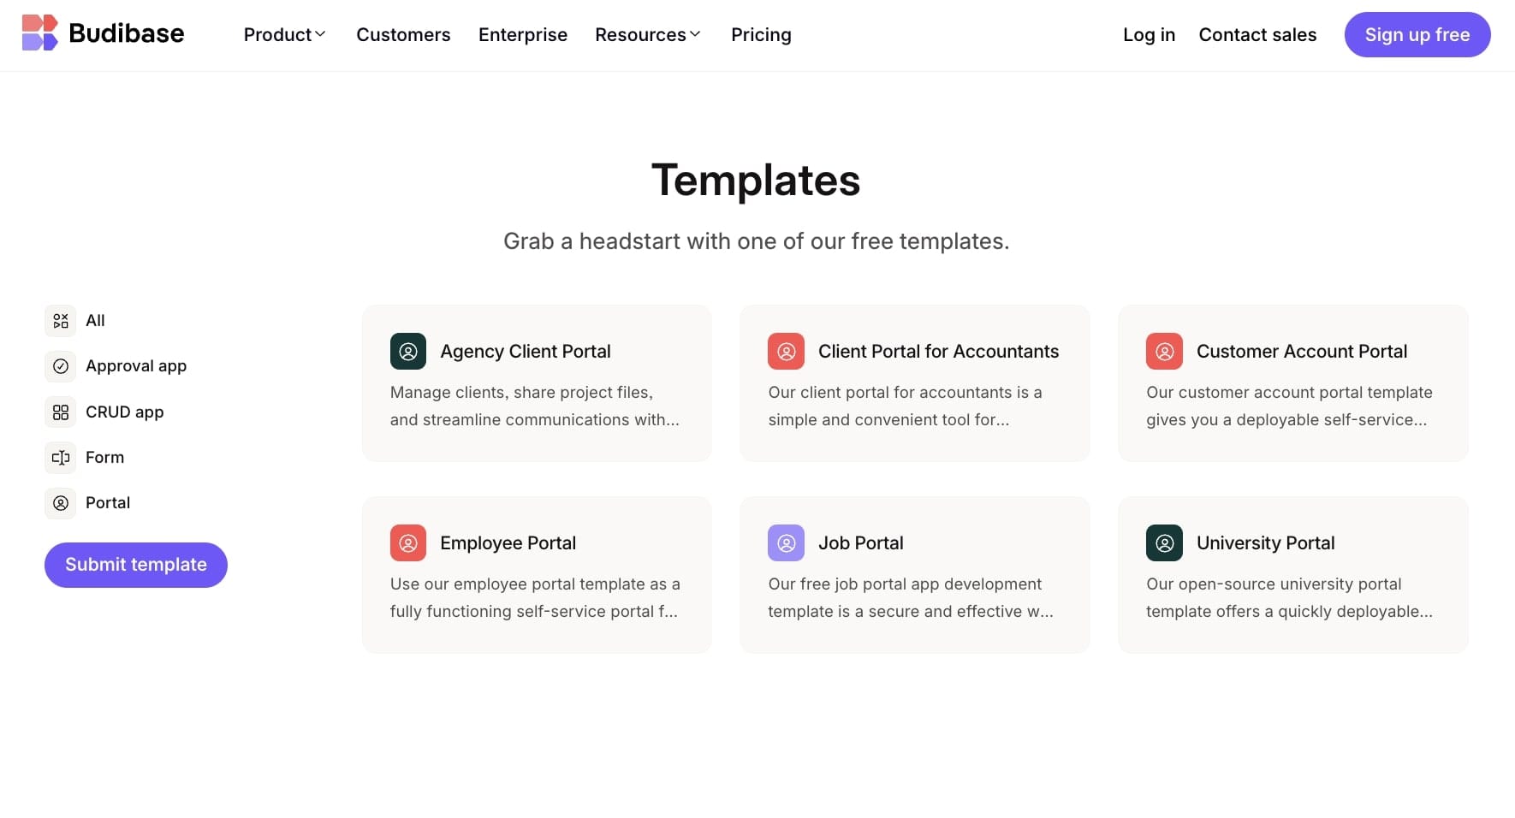Image resolution: width=1515 pixels, height=818 pixels.
Task: Click the University Portal template icon
Action: point(1164,542)
